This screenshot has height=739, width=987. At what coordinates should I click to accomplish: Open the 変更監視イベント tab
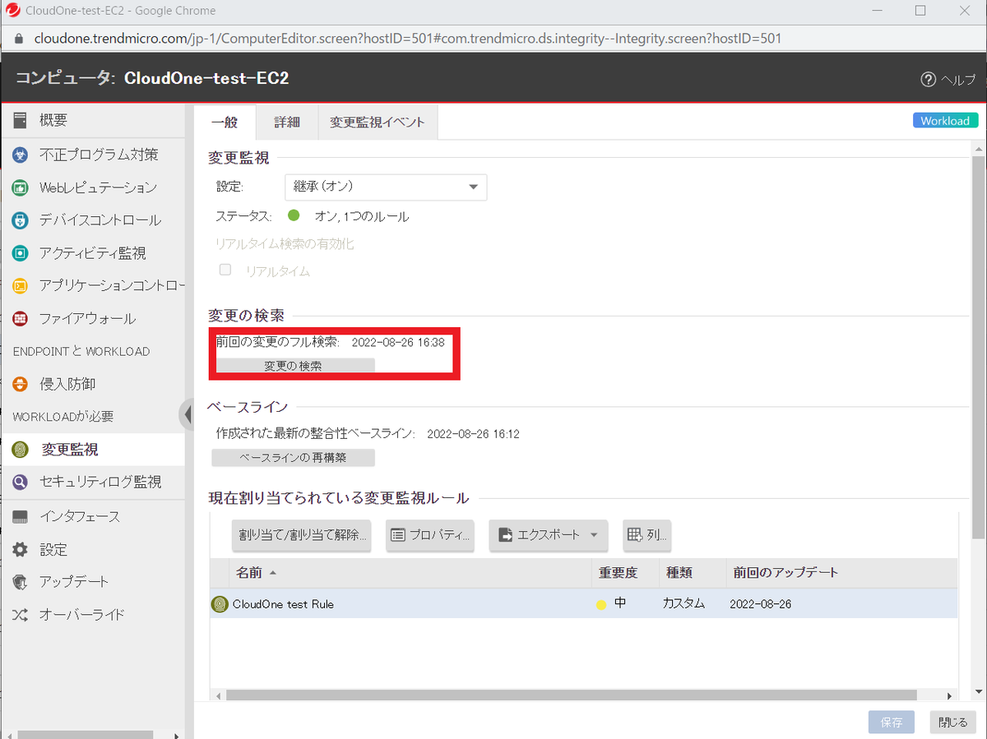tap(378, 122)
